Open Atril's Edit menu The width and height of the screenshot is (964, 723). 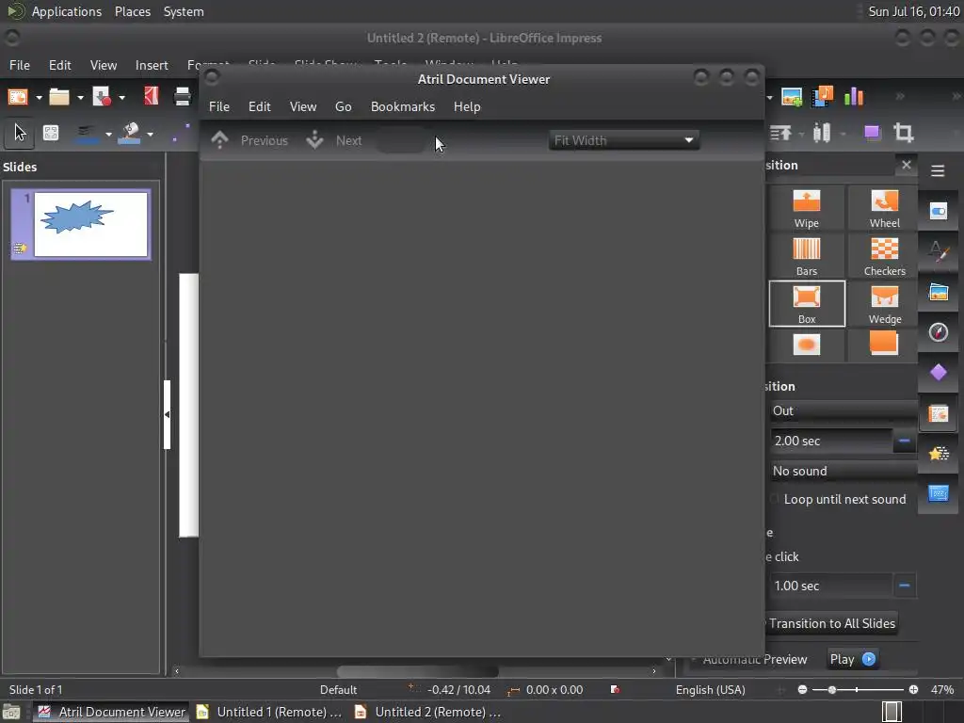(x=260, y=106)
